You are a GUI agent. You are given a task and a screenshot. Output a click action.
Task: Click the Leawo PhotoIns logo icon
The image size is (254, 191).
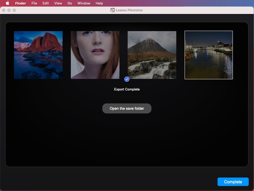click(113, 10)
